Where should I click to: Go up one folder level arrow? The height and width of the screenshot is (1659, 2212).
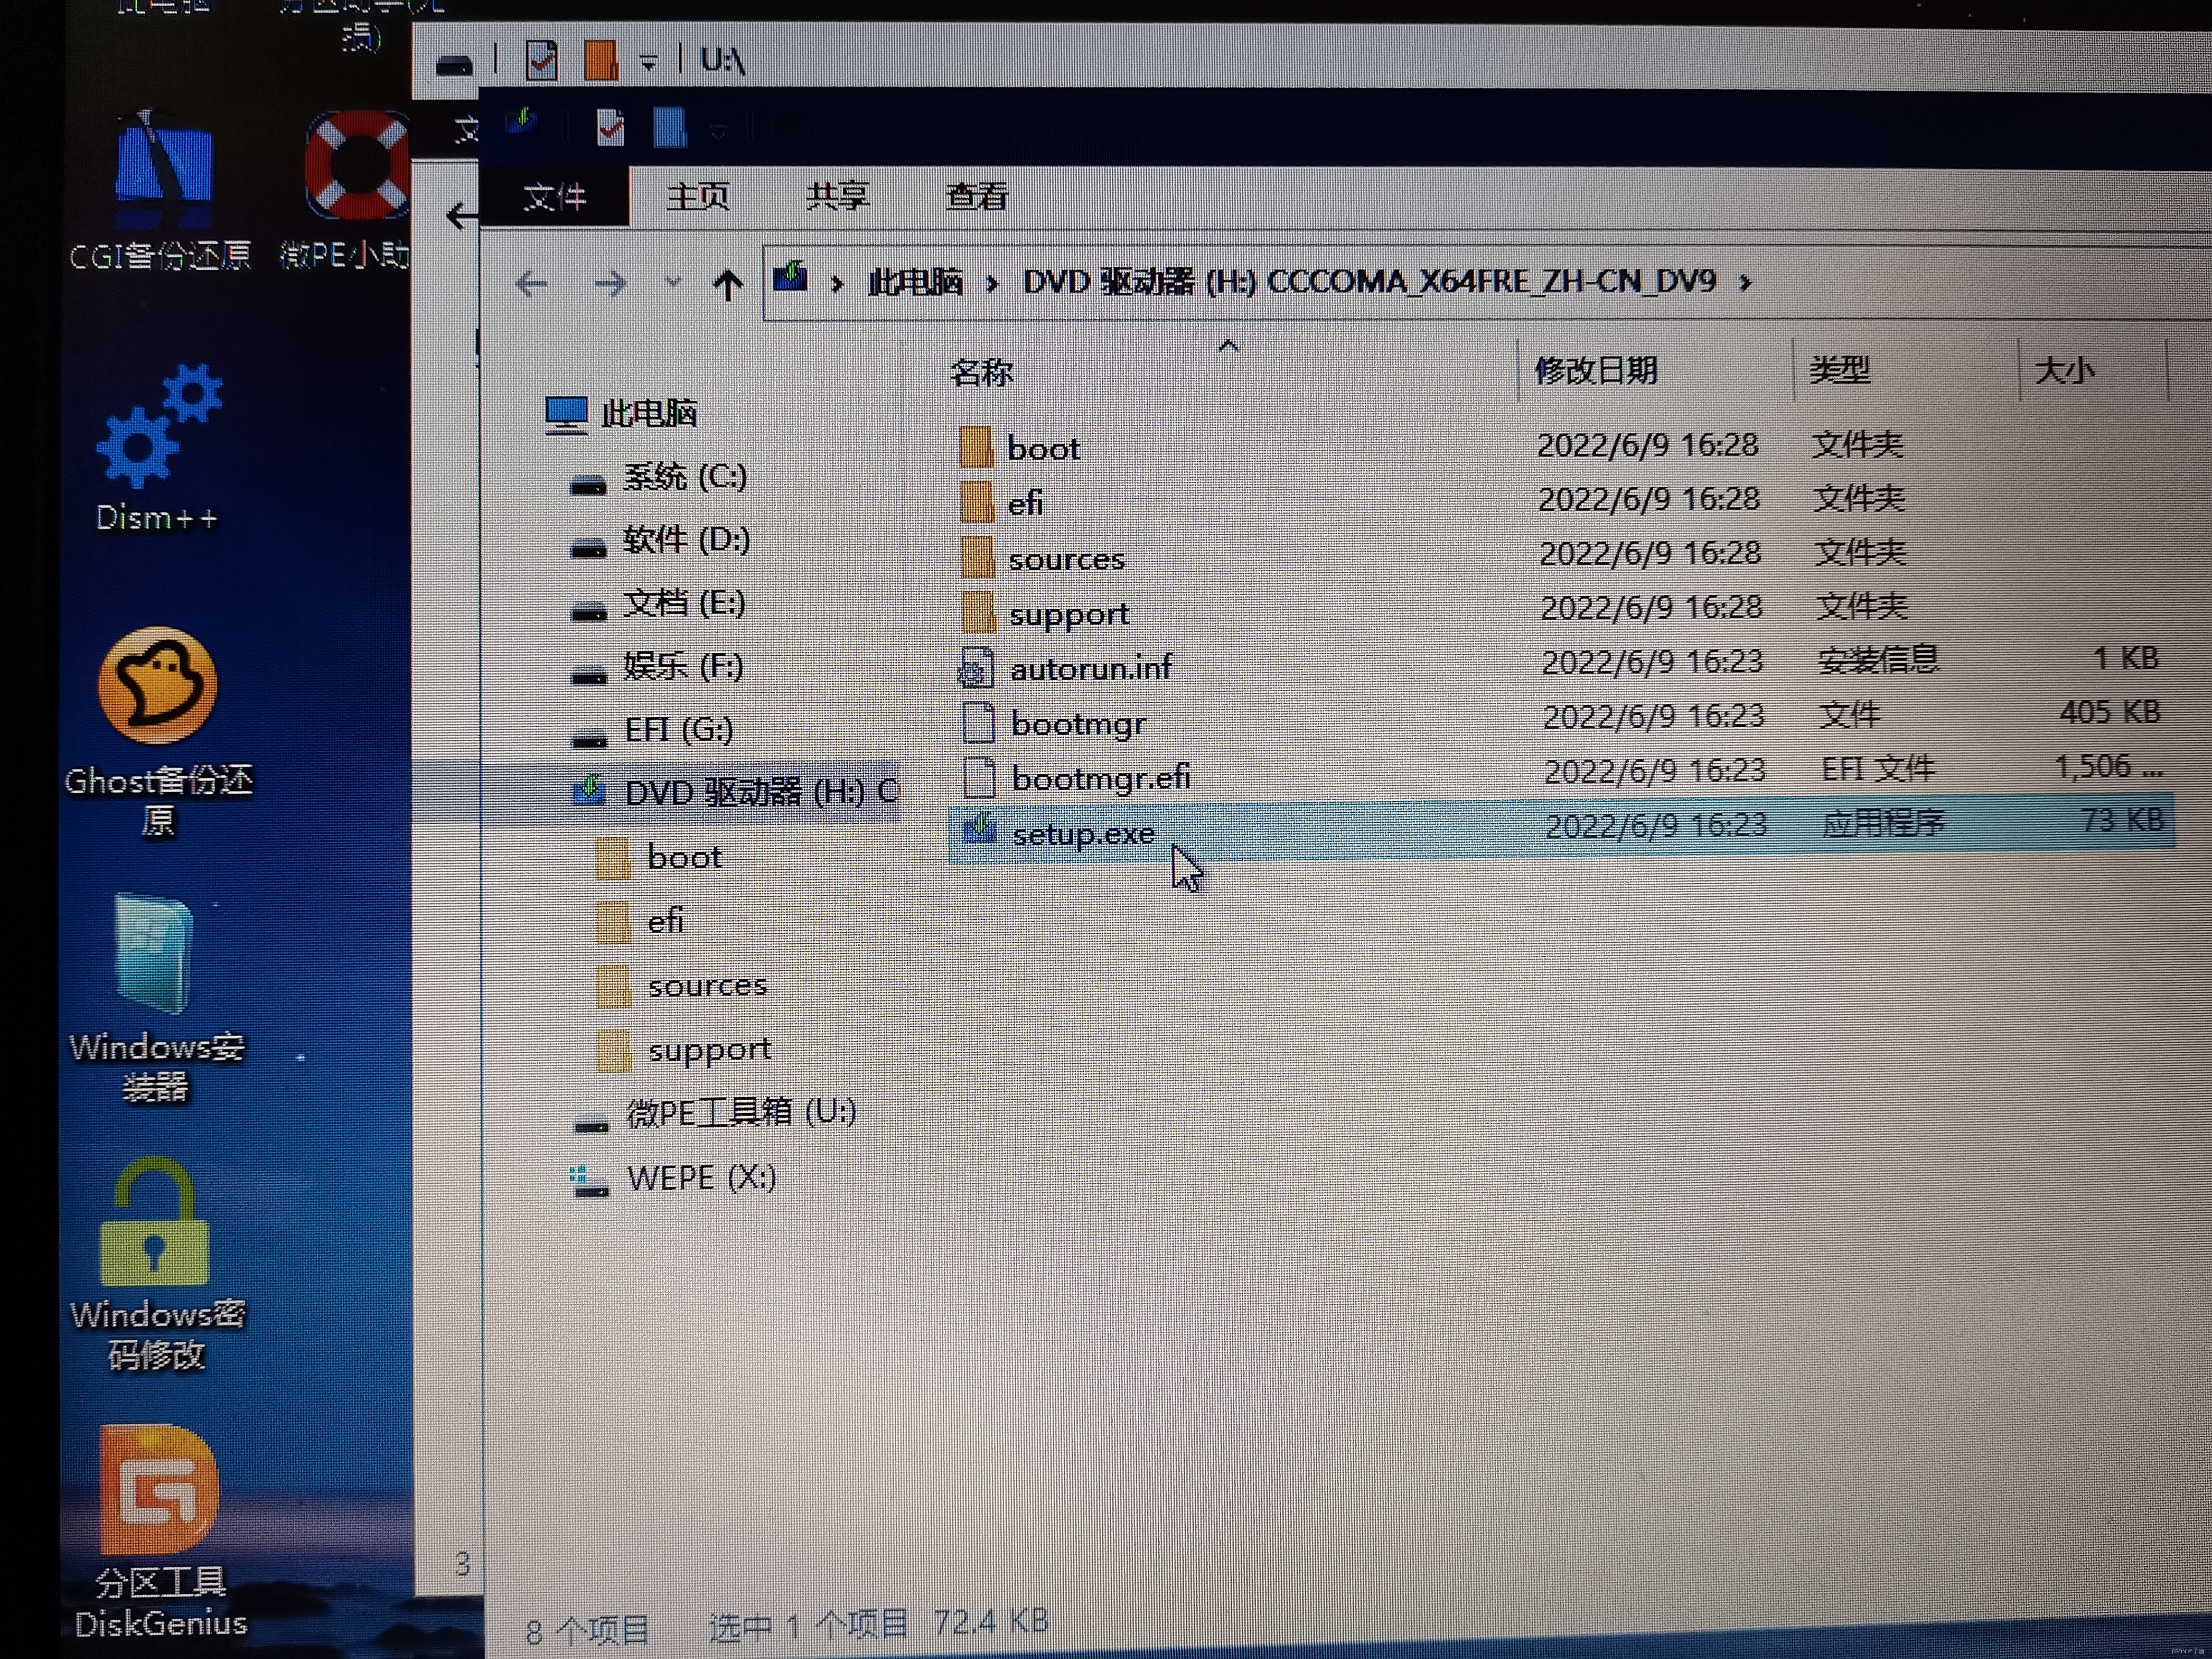(728, 285)
